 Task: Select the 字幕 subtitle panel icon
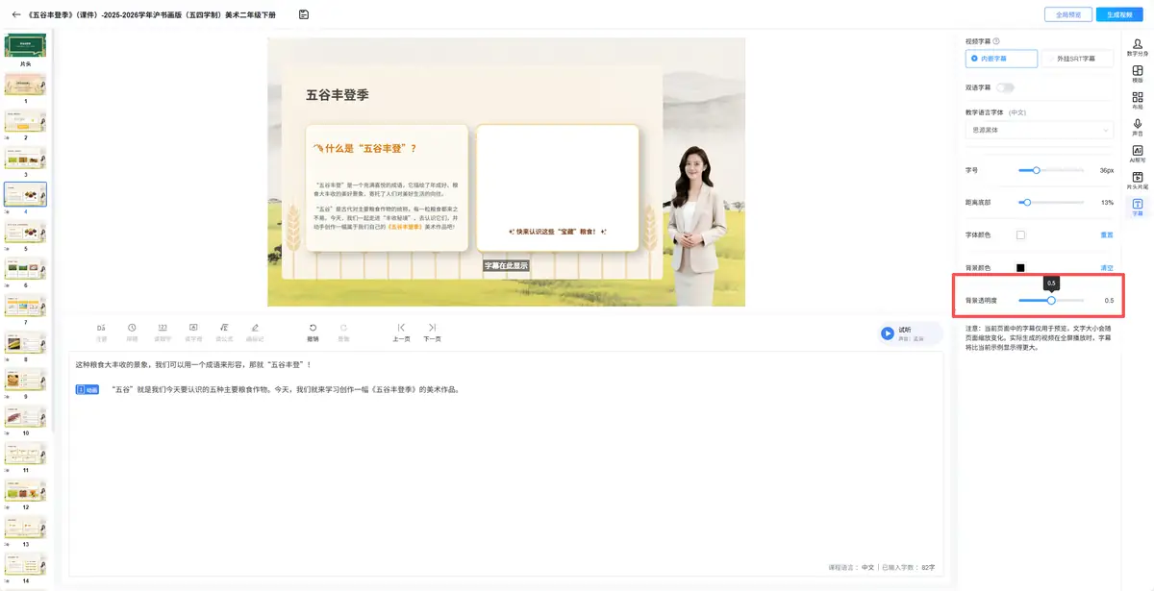coord(1138,207)
